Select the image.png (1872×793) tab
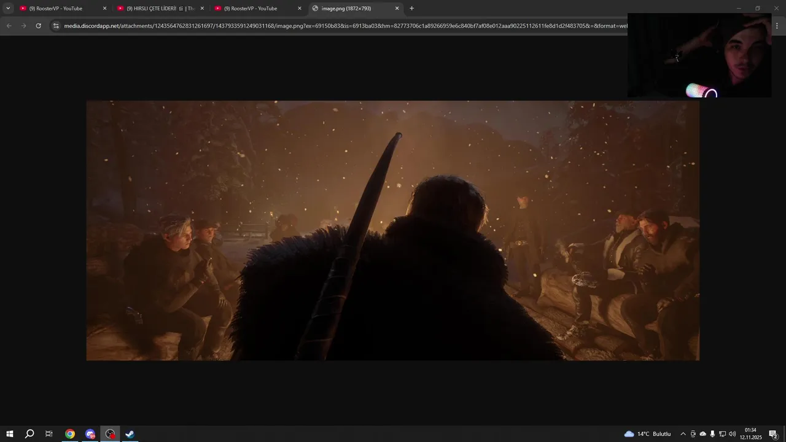 (356, 9)
